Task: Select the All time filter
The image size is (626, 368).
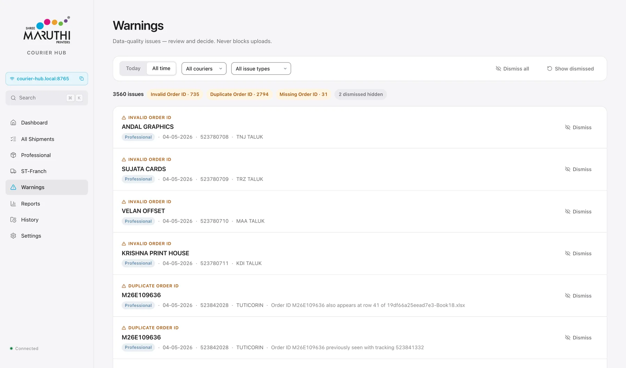Action: [161, 69]
